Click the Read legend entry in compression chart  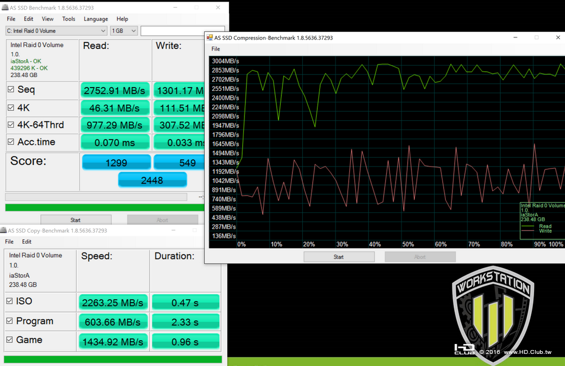pos(545,226)
